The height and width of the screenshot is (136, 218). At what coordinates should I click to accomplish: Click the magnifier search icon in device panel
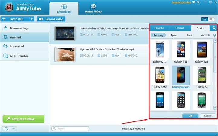(214, 28)
